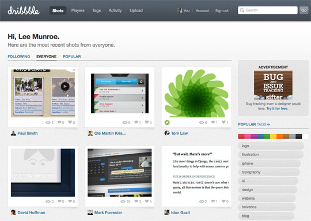The height and width of the screenshot is (221, 311).
Task: Switch to the POPULAR tab
Action: (x=71, y=56)
